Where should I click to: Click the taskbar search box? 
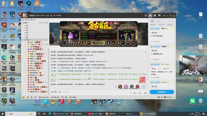(21, 114)
